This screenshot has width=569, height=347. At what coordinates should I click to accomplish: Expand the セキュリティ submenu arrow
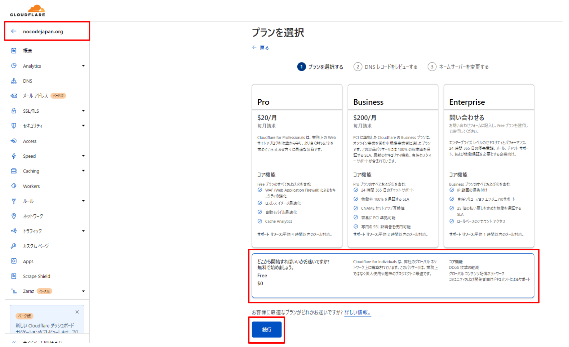pyautogui.click(x=83, y=126)
